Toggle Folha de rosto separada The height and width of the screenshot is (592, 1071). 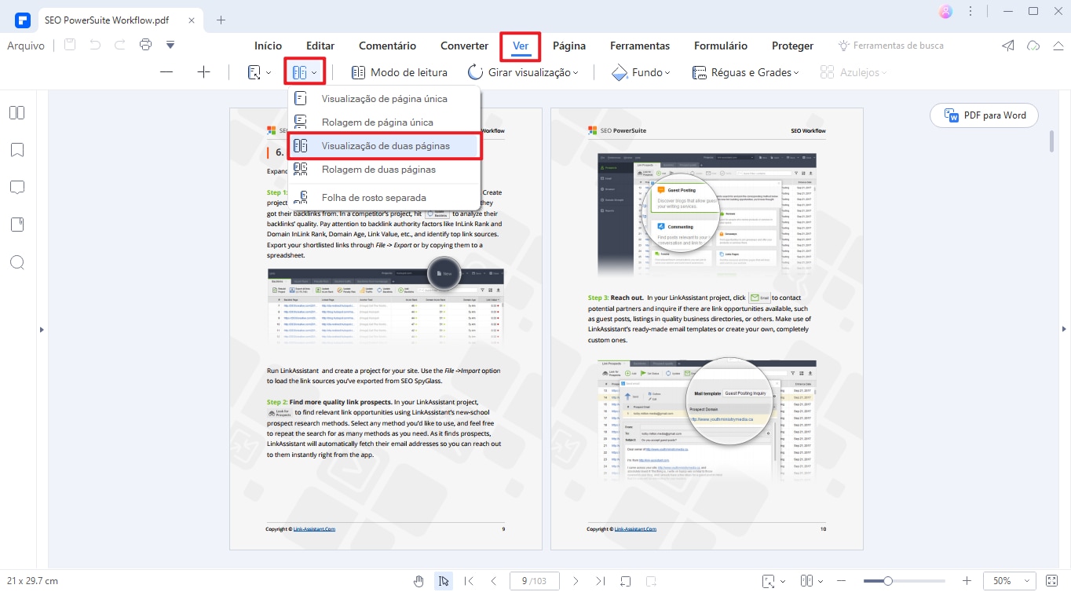click(x=384, y=198)
